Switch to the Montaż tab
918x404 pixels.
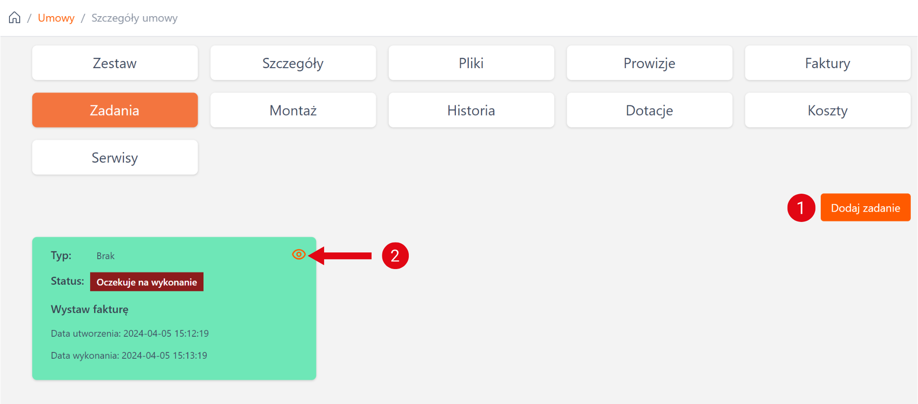293,110
